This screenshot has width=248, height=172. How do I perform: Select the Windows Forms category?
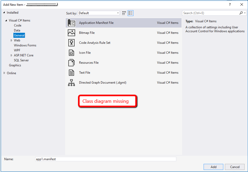25,45
